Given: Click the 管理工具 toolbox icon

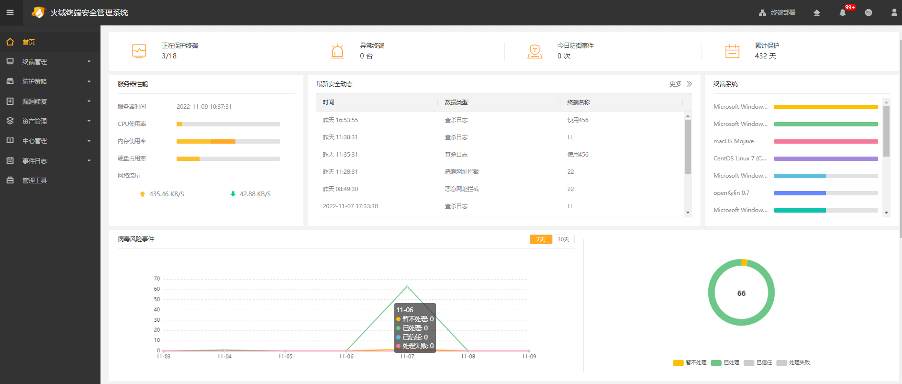Looking at the screenshot, I should pos(10,180).
